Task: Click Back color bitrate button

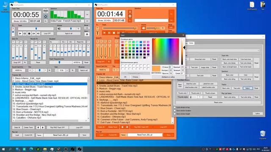Action: [x=230, y=63]
